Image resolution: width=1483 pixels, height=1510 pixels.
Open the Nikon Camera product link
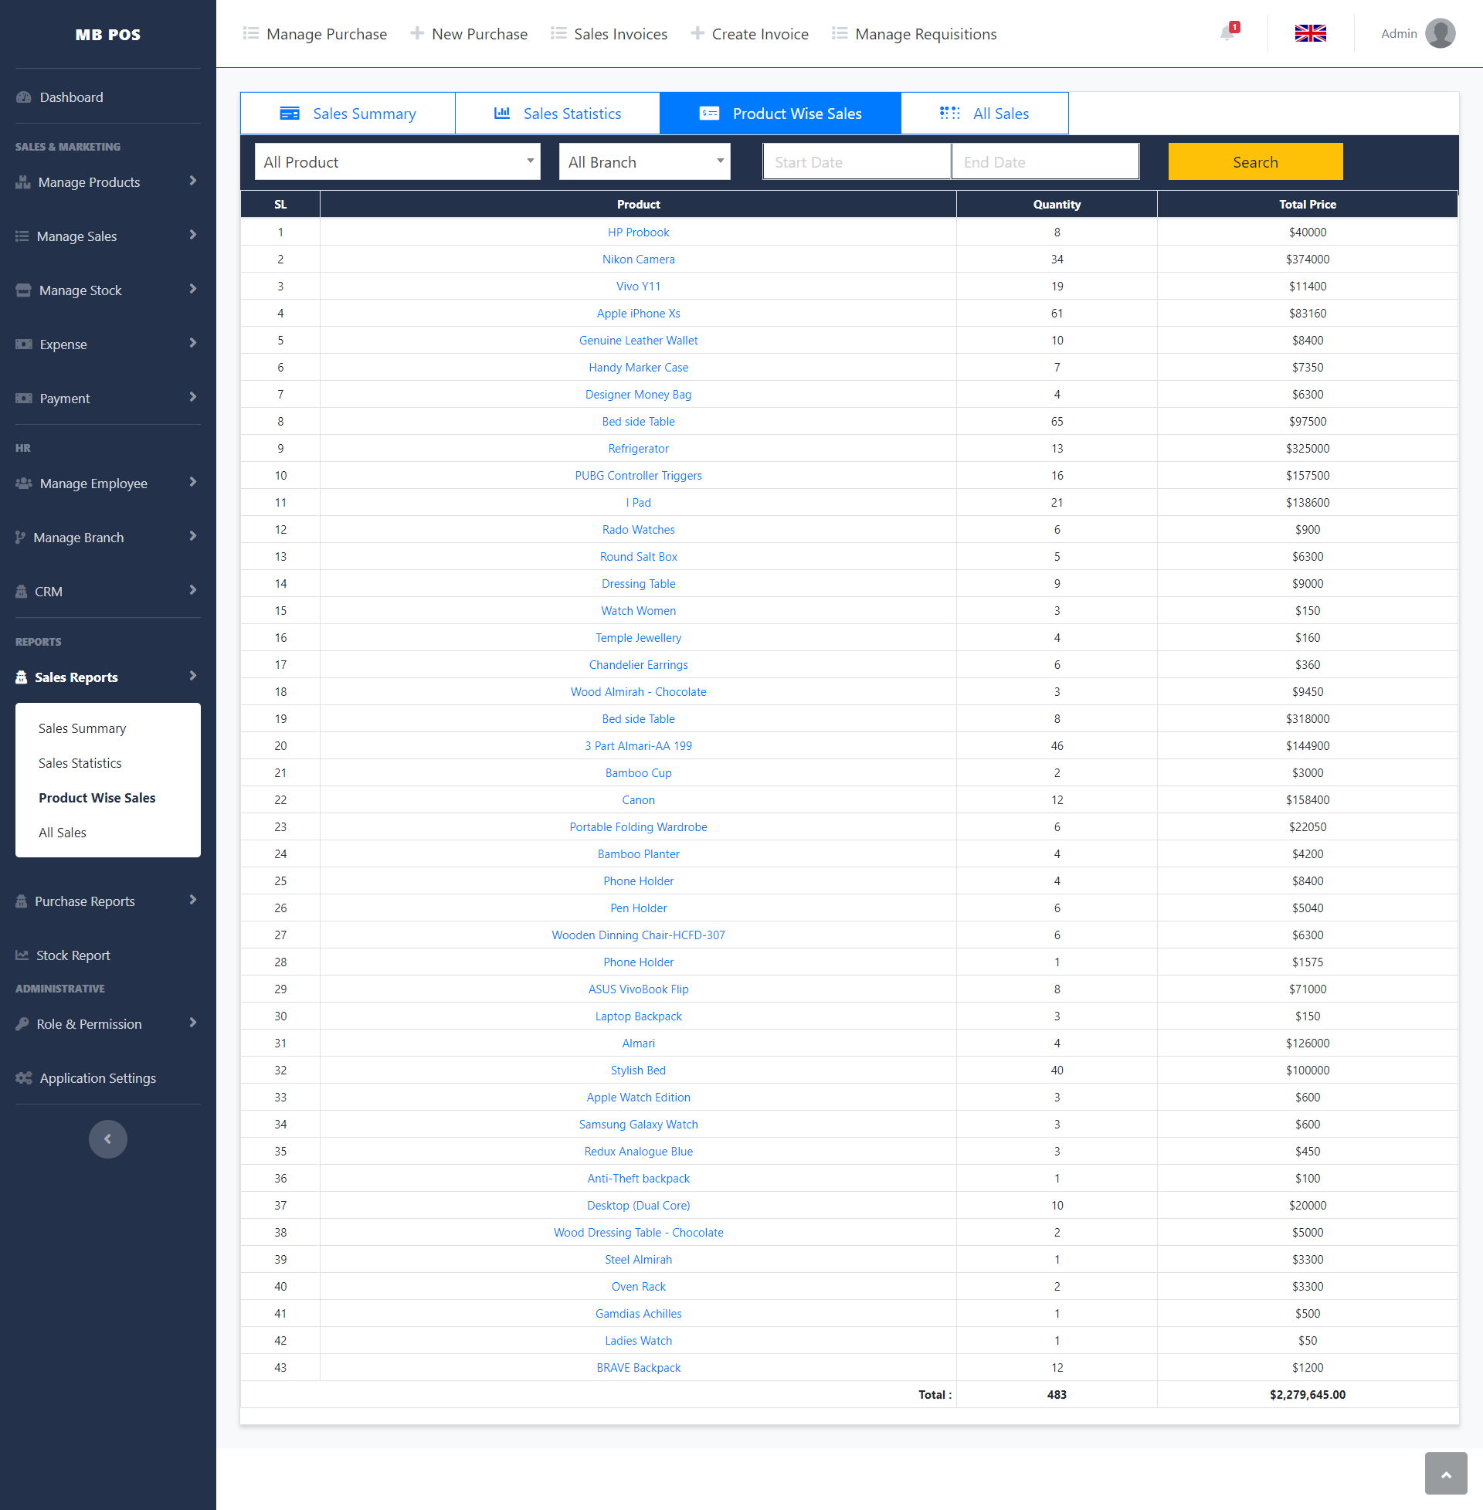point(638,260)
